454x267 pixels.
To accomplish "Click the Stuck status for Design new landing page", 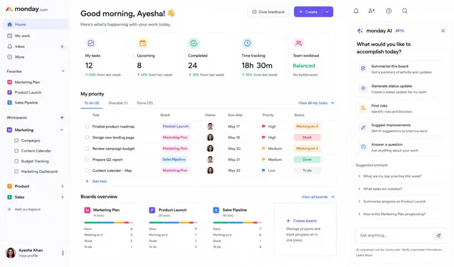I will tap(307, 137).
